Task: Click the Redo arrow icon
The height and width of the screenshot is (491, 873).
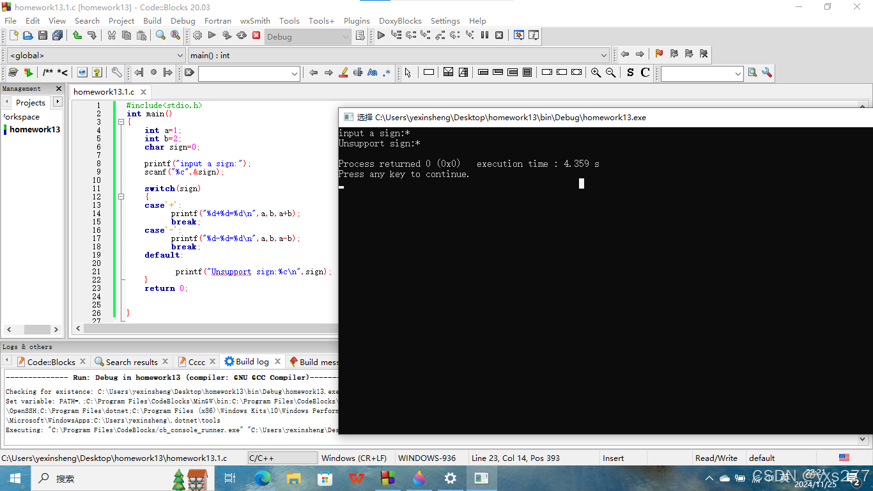Action: [x=92, y=36]
